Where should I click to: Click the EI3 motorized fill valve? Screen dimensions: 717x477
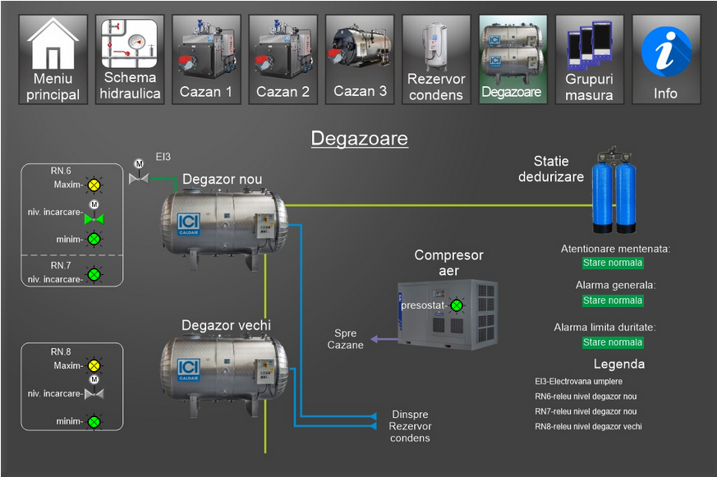[138, 177]
